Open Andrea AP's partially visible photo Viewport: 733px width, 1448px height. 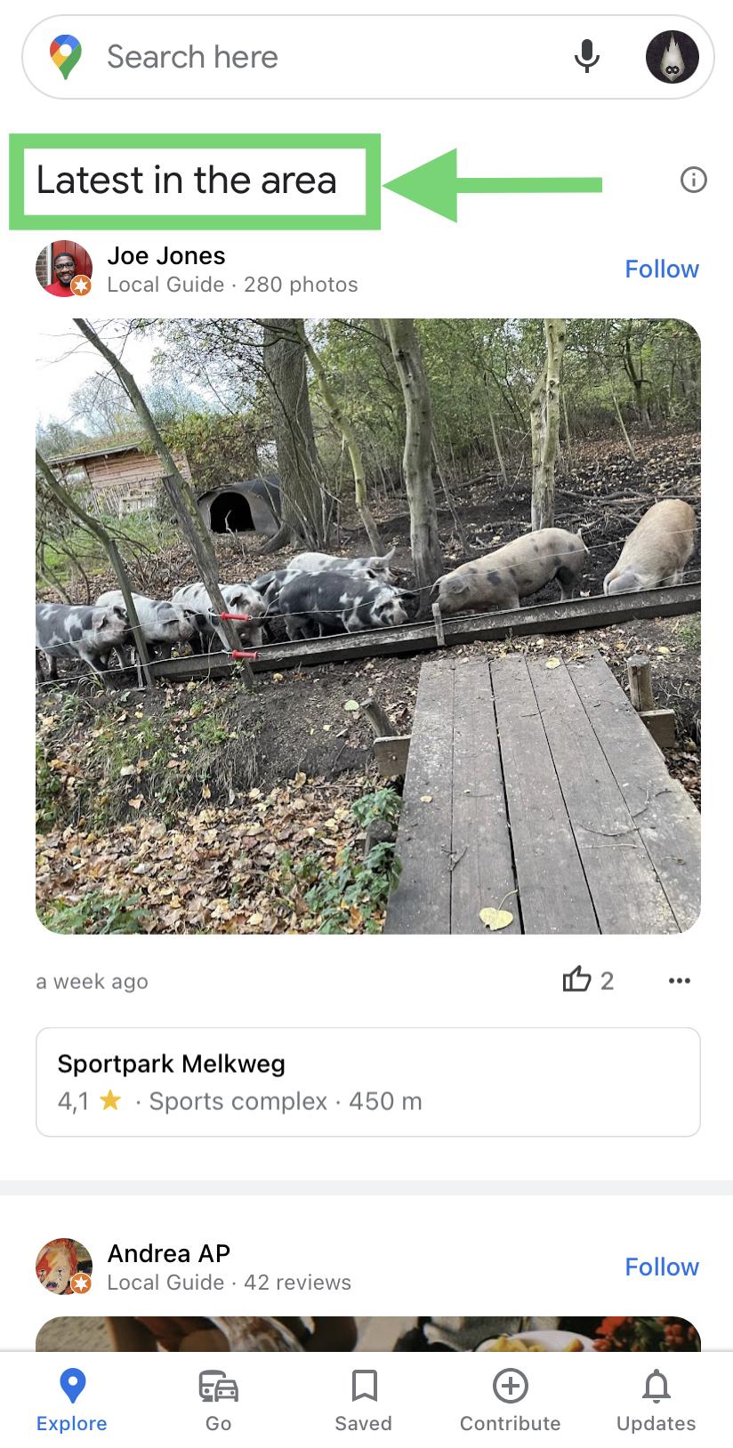coord(367,1333)
